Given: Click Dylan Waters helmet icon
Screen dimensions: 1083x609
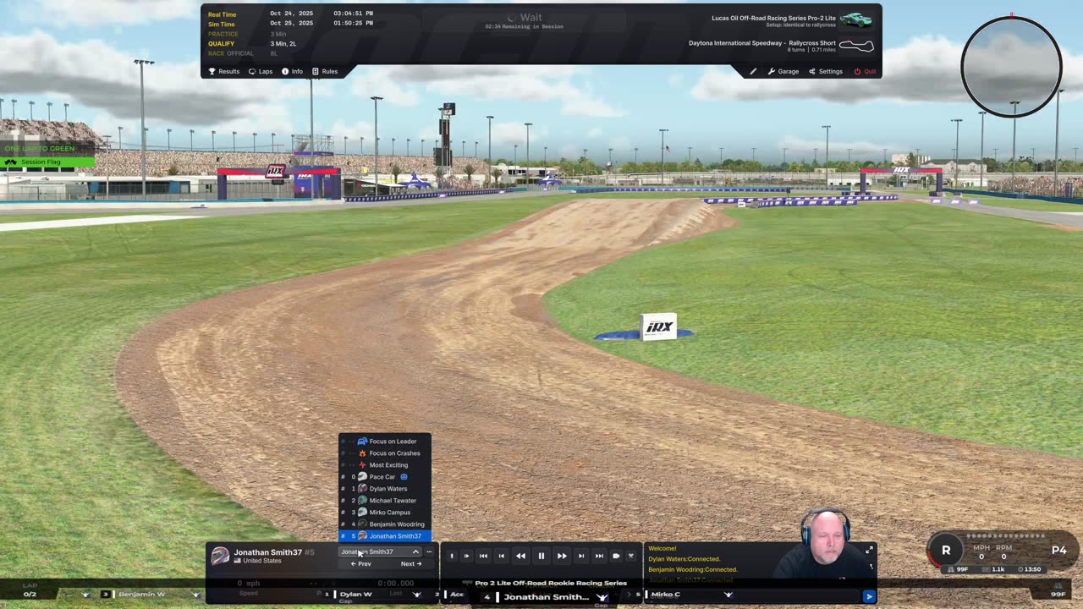Looking at the screenshot, I should coord(362,488).
